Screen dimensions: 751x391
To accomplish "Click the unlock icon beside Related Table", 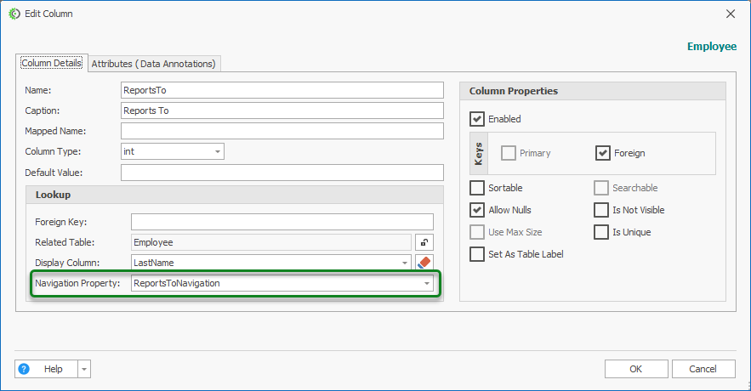I will coord(424,242).
